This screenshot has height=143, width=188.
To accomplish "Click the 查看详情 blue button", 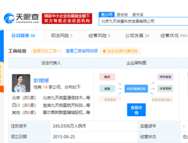I will pos(136,110).
